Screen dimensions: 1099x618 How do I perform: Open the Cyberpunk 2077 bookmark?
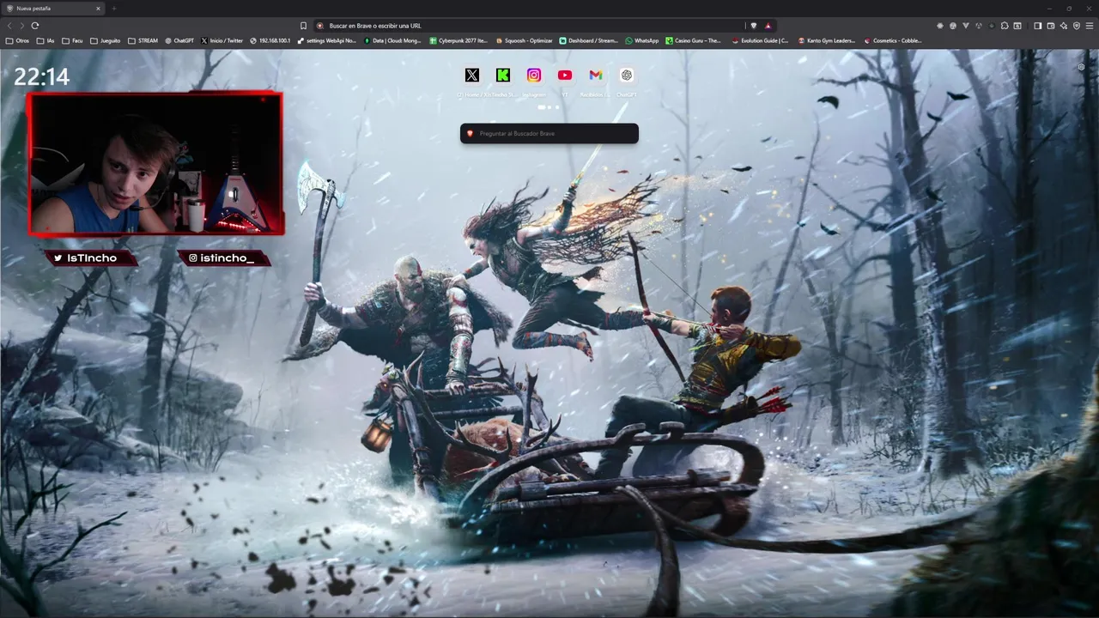[x=458, y=40]
